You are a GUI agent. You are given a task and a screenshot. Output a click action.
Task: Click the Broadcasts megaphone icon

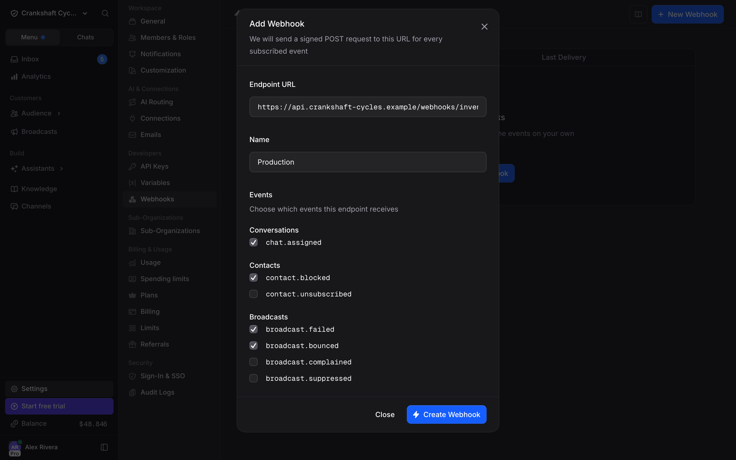(14, 132)
